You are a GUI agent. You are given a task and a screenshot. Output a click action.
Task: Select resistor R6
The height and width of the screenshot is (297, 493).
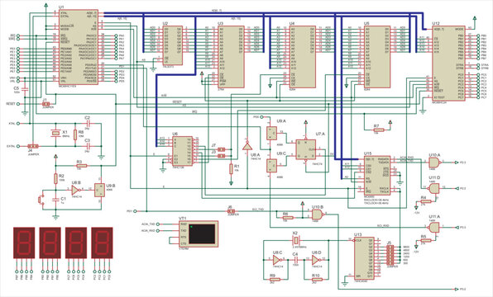tap(288, 217)
